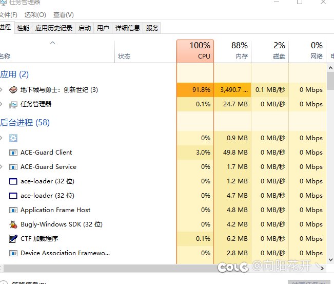This screenshot has height=284, width=334.
Task: Click the 地下城与勇士 game process icon
Action: (13, 90)
